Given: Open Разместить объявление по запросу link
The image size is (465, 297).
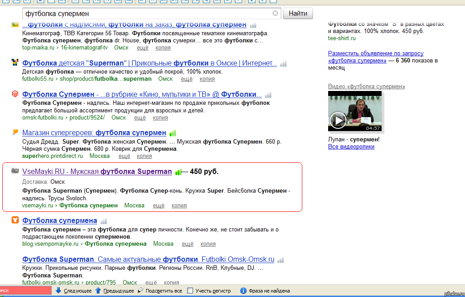Looking at the screenshot, I should pos(376,57).
